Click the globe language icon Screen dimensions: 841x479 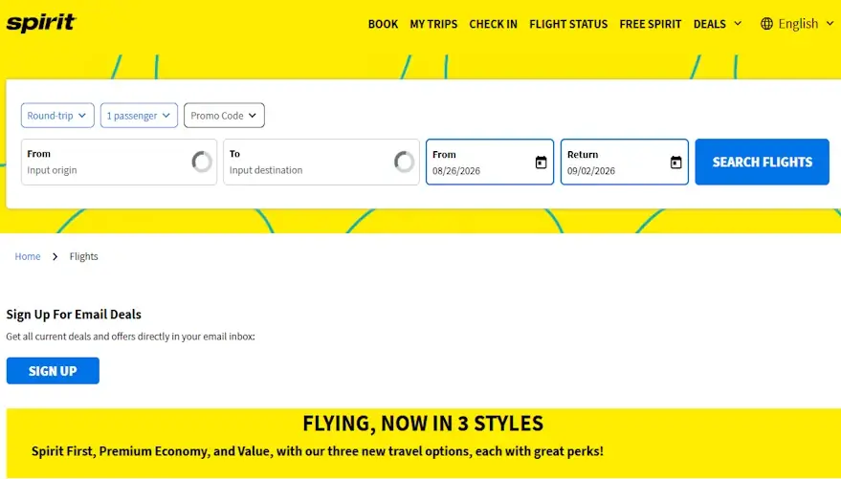(x=767, y=24)
